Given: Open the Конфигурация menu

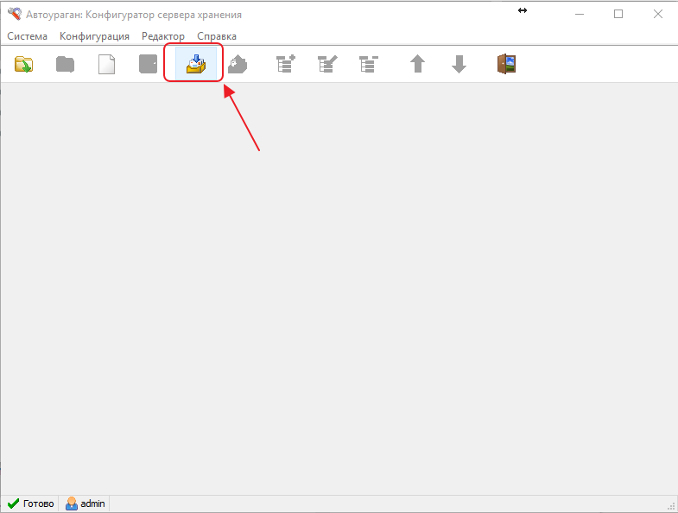Looking at the screenshot, I should click(x=94, y=36).
